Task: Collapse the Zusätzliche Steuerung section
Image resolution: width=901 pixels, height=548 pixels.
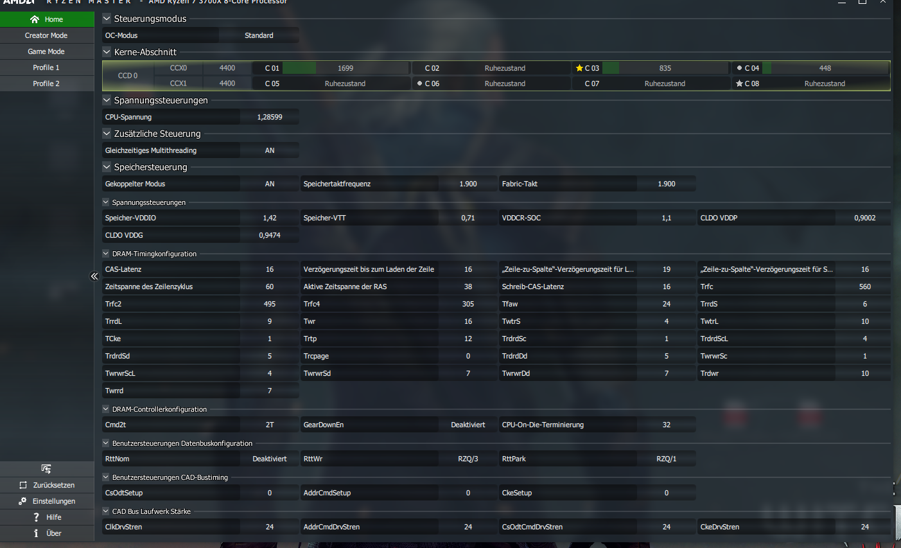Action: 107,134
